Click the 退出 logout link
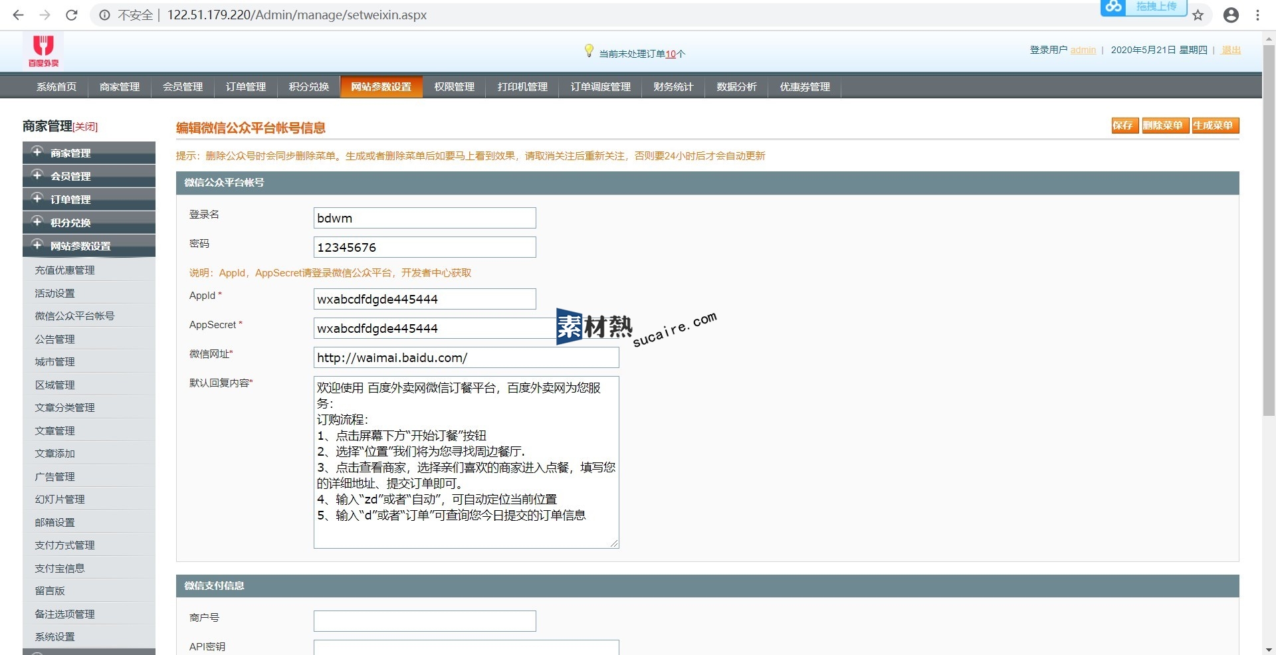1276x655 pixels. click(1231, 50)
